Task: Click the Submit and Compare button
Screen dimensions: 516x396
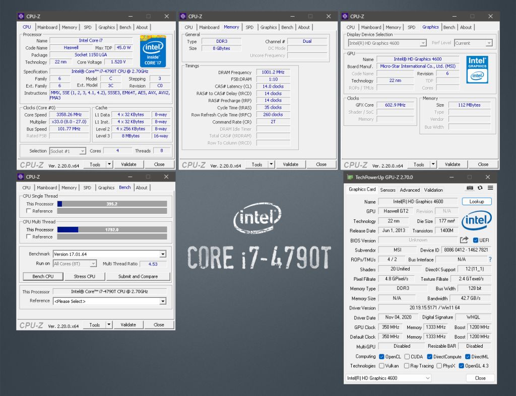Action: tap(138, 276)
